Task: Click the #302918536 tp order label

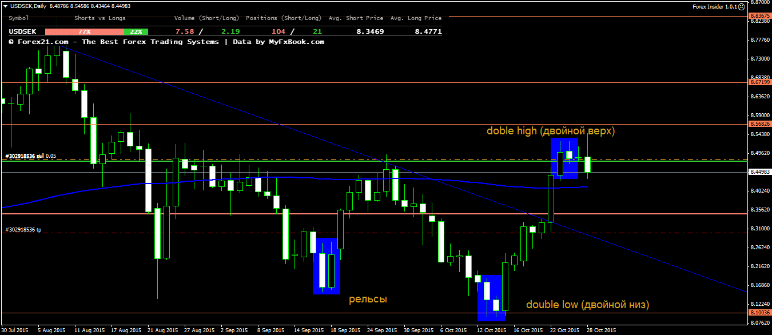Action: point(23,230)
